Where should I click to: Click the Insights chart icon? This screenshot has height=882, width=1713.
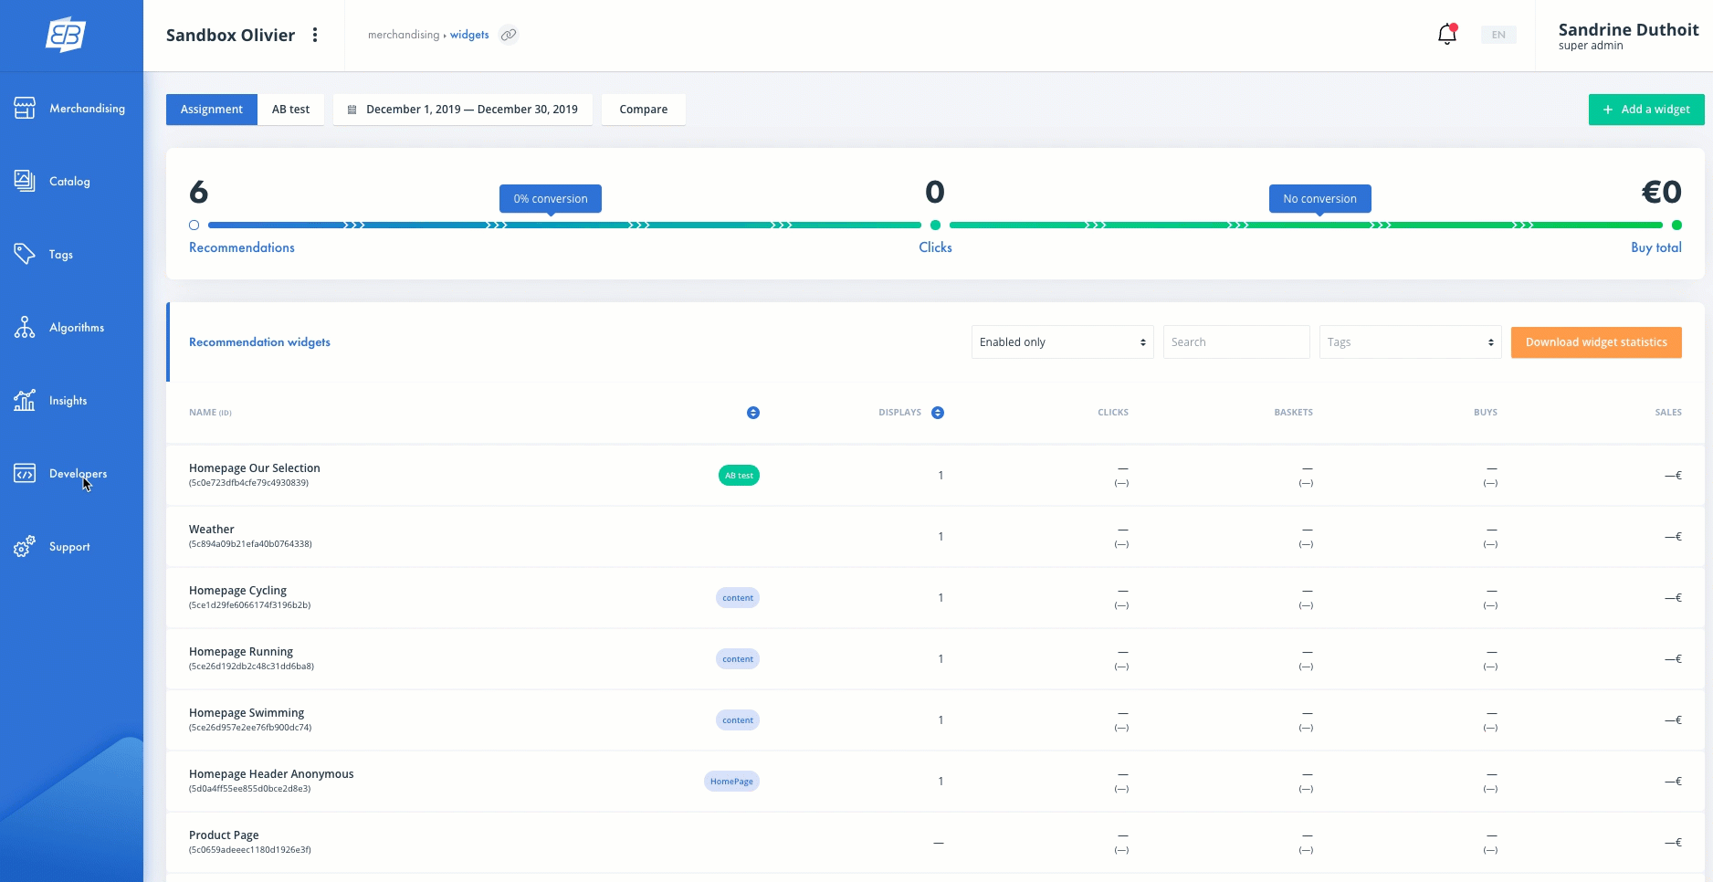tap(25, 400)
